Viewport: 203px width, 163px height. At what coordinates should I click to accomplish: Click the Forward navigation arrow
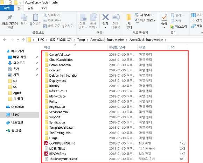coord(12,40)
